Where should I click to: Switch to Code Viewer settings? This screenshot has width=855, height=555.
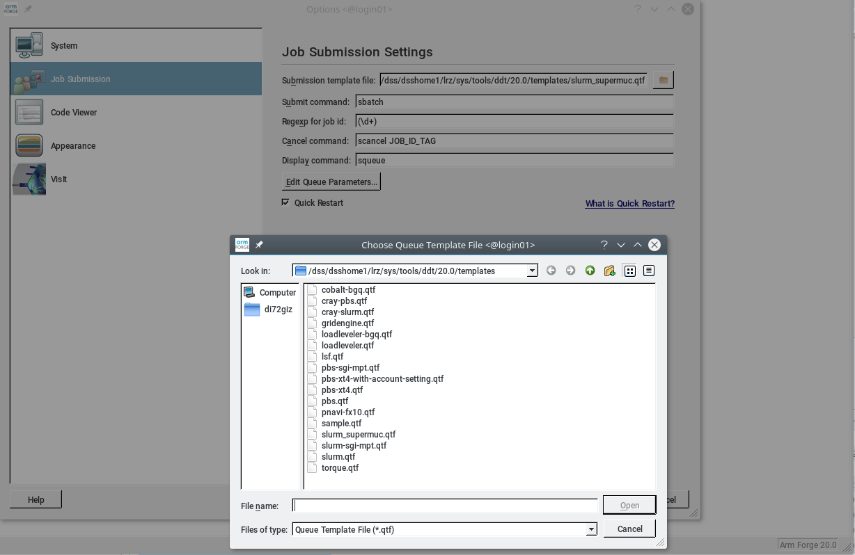click(73, 113)
